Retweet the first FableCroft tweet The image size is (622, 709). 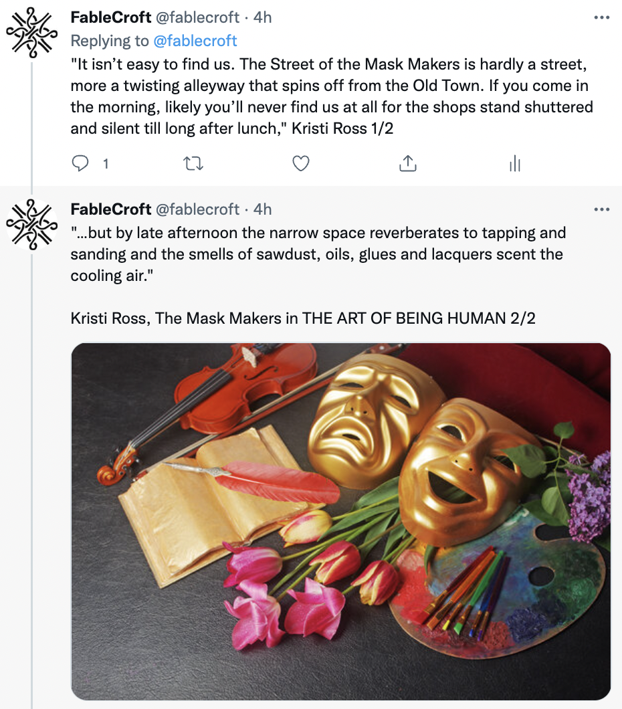(193, 163)
